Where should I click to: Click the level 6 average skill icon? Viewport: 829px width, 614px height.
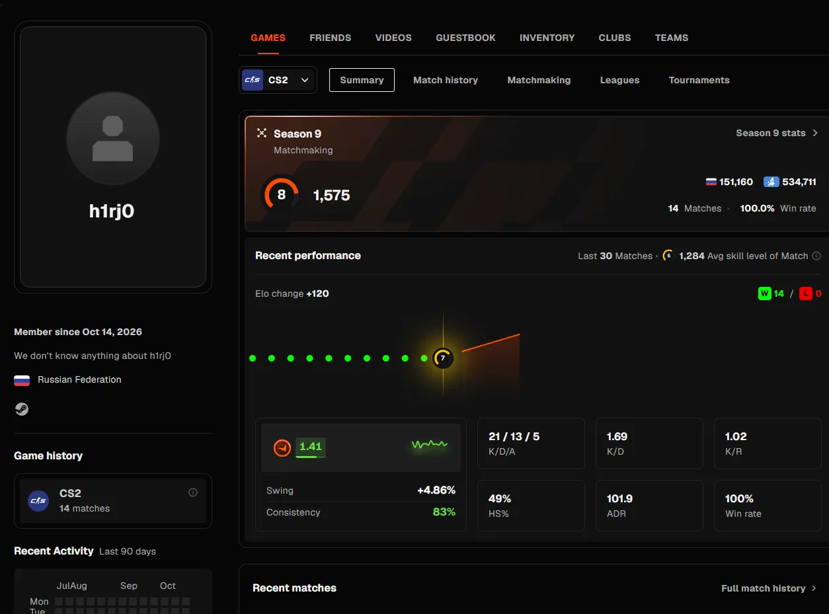click(x=668, y=256)
